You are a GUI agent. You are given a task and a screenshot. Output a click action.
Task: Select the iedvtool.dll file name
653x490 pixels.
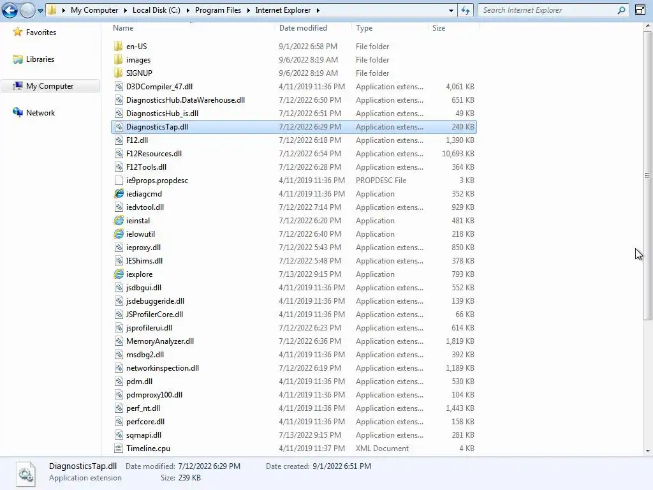pyautogui.click(x=145, y=207)
